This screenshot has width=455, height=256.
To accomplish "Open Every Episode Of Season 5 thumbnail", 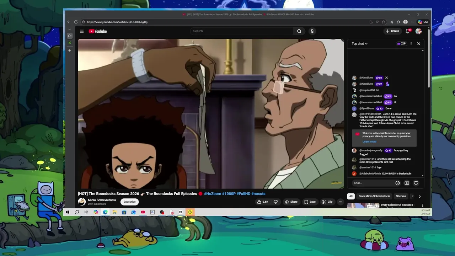I will click(363, 206).
